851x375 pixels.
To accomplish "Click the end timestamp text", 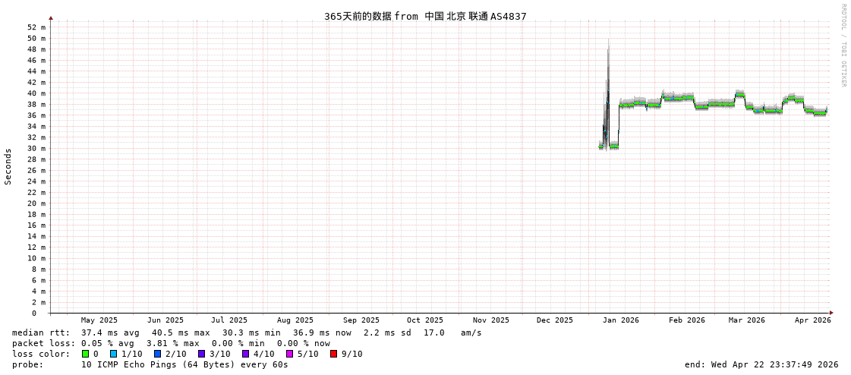I will click(x=761, y=364).
